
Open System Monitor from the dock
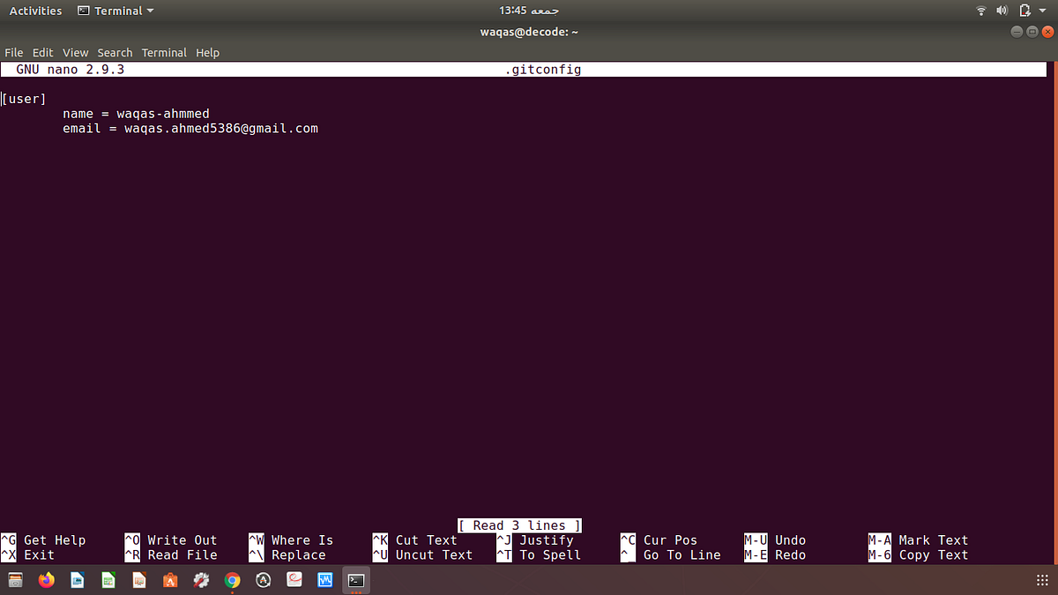tap(324, 580)
